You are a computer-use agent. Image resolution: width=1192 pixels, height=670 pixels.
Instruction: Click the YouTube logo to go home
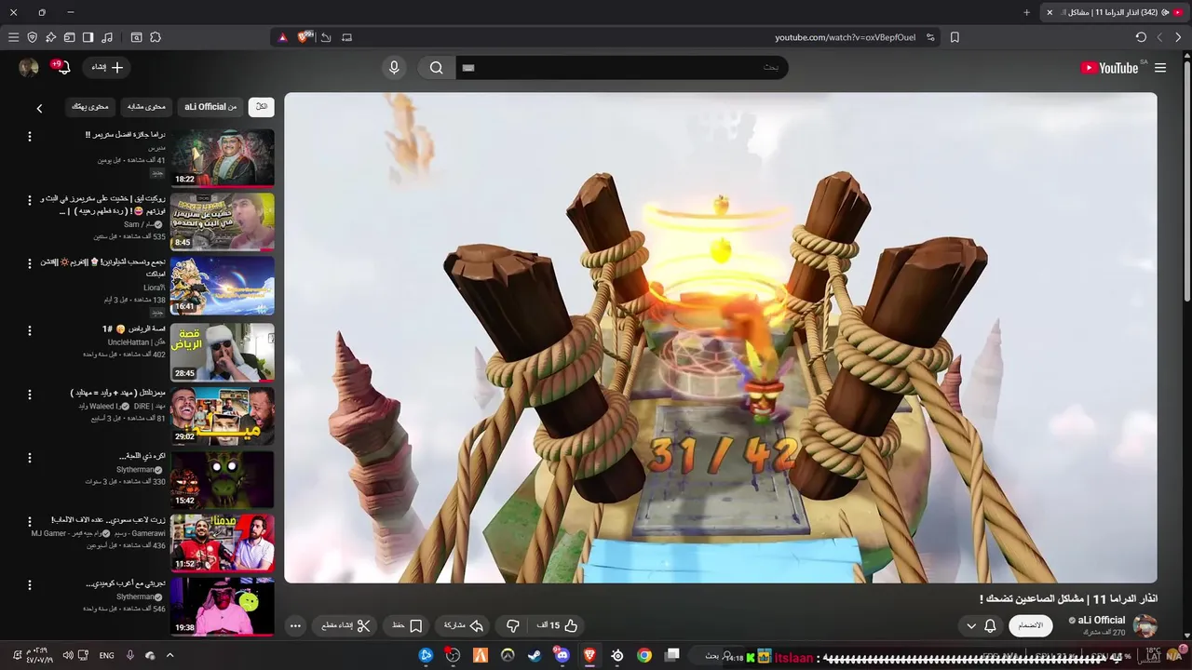[x=1109, y=68]
